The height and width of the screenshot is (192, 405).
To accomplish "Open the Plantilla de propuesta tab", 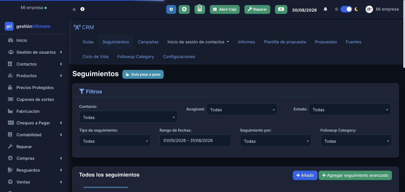I will tap(285, 42).
